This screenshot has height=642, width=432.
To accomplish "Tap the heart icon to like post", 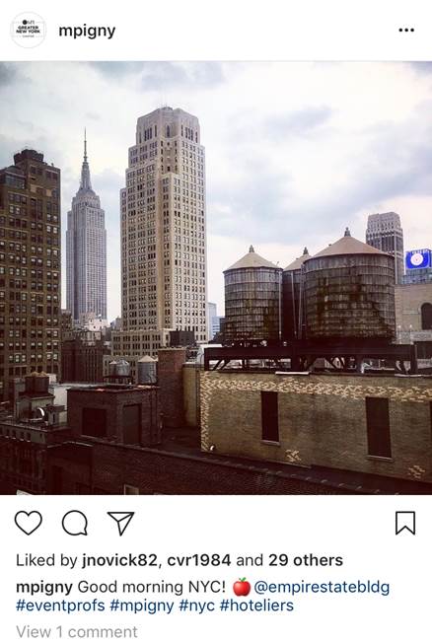I will tap(29, 523).
